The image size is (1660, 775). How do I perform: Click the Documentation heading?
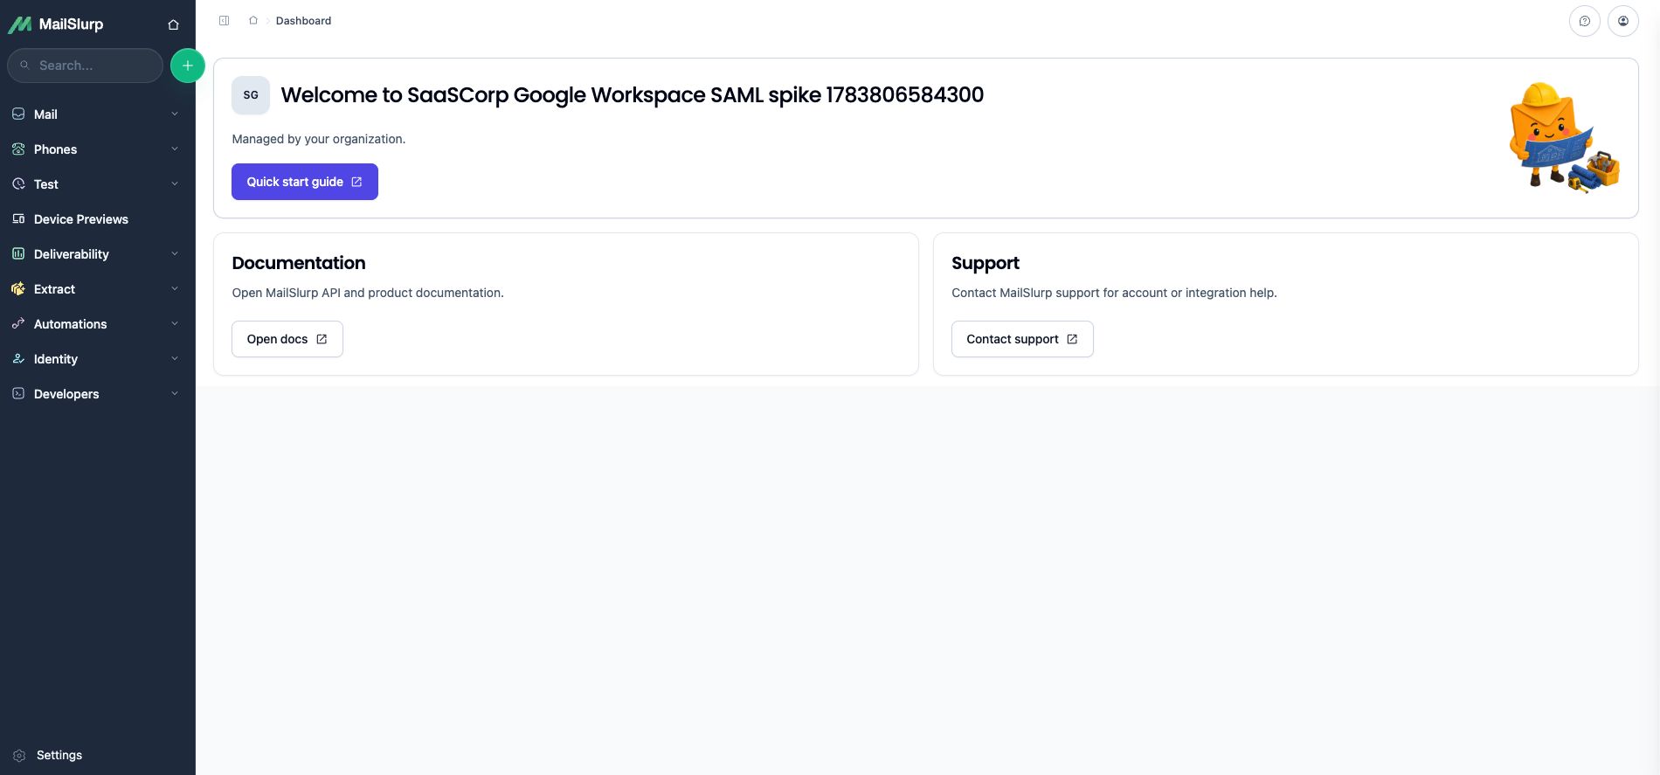click(299, 263)
